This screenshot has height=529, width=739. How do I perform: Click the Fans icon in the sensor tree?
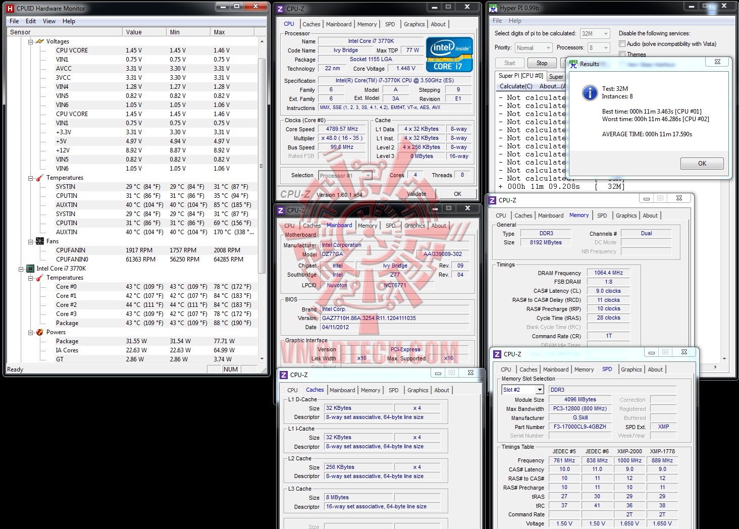coord(40,241)
